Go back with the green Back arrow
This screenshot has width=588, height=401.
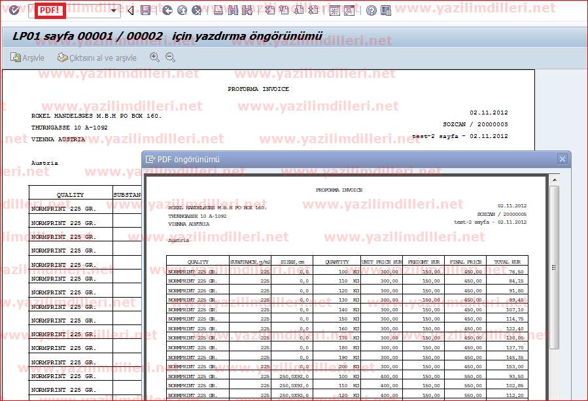click(x=167, y=10)
